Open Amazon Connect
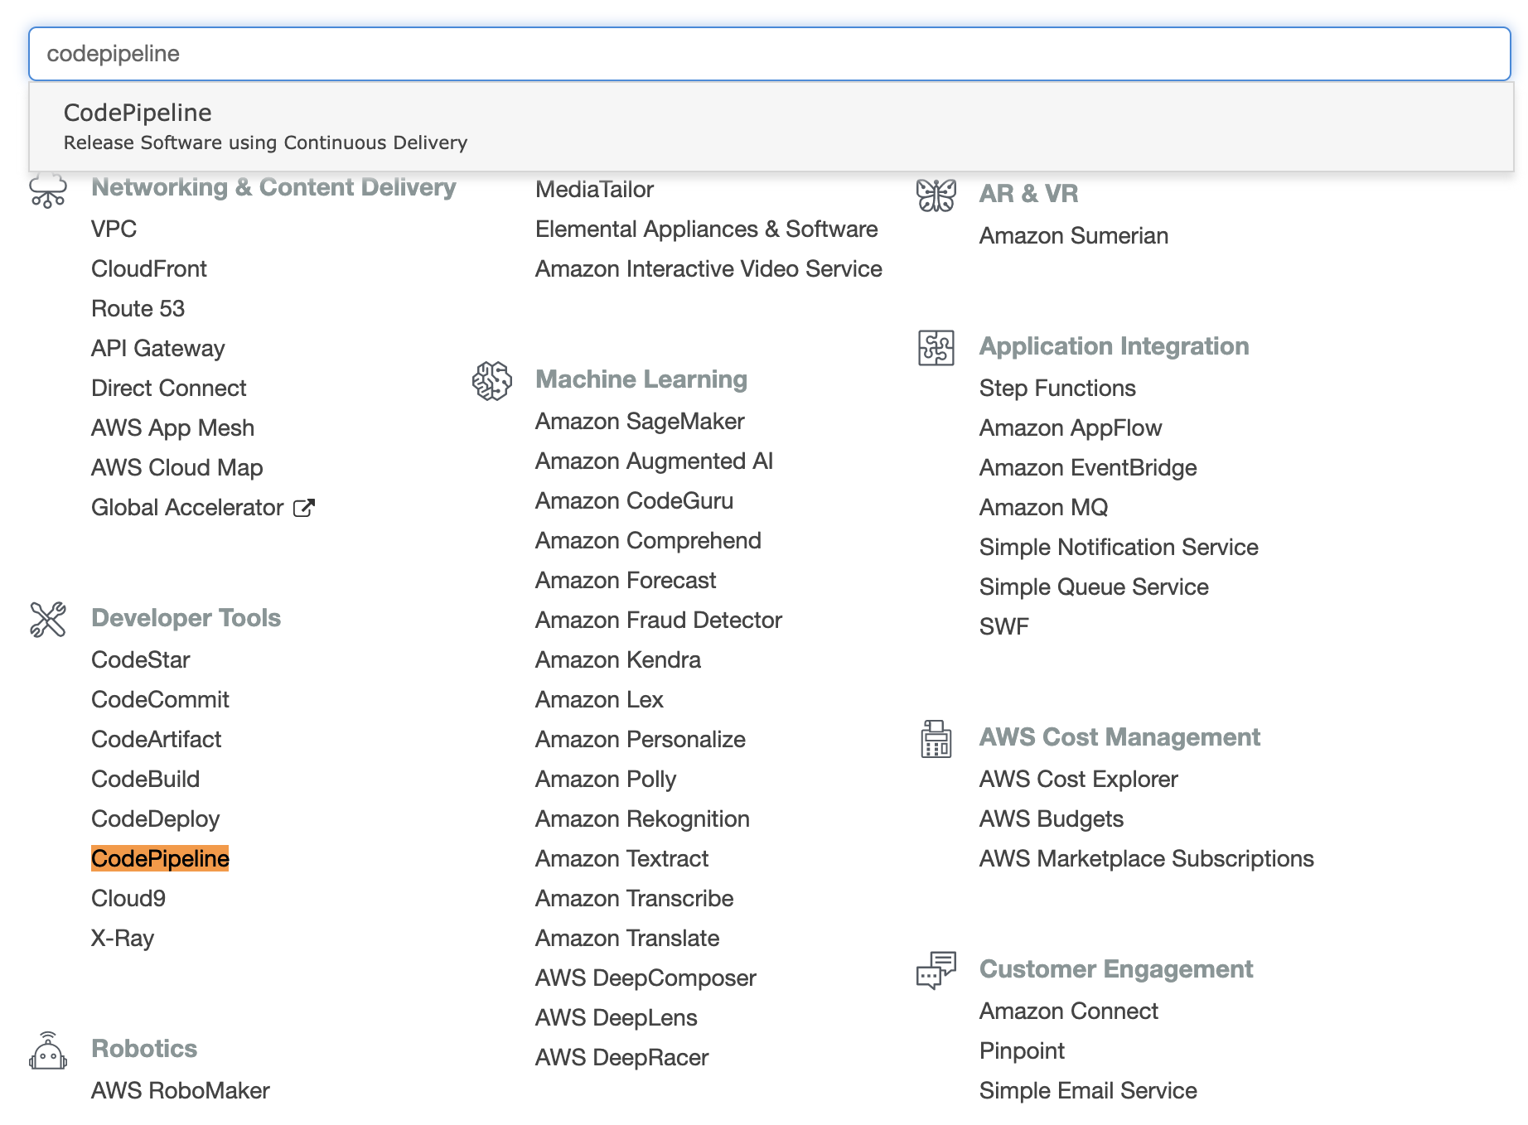The width and height of the screenshot is (1528, 1125). [1069, 1011]
